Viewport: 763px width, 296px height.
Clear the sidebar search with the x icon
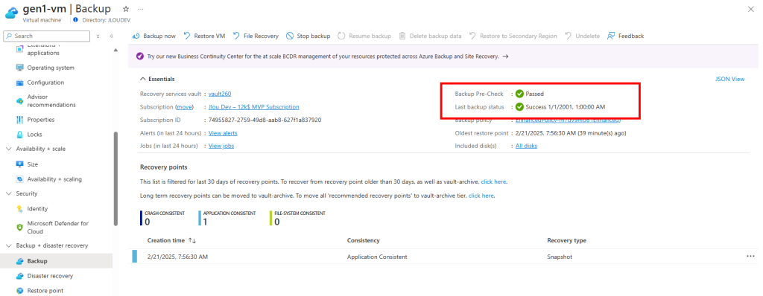coord(98,36)
